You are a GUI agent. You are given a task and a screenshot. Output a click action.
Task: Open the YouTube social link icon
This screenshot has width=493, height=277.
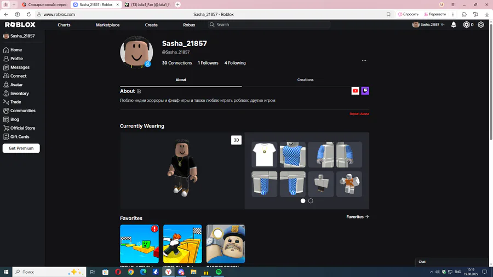(x=356, y=91)
